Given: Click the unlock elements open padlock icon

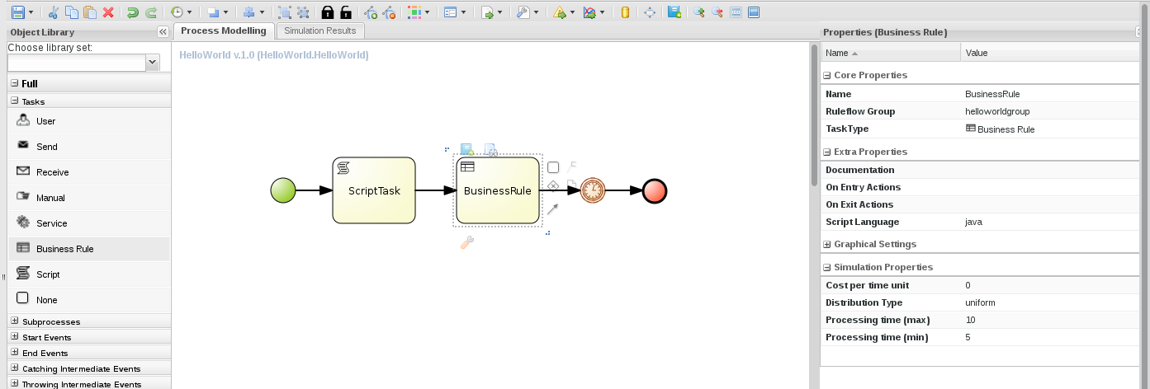Looking at the screenshot, I should [345, 12].
